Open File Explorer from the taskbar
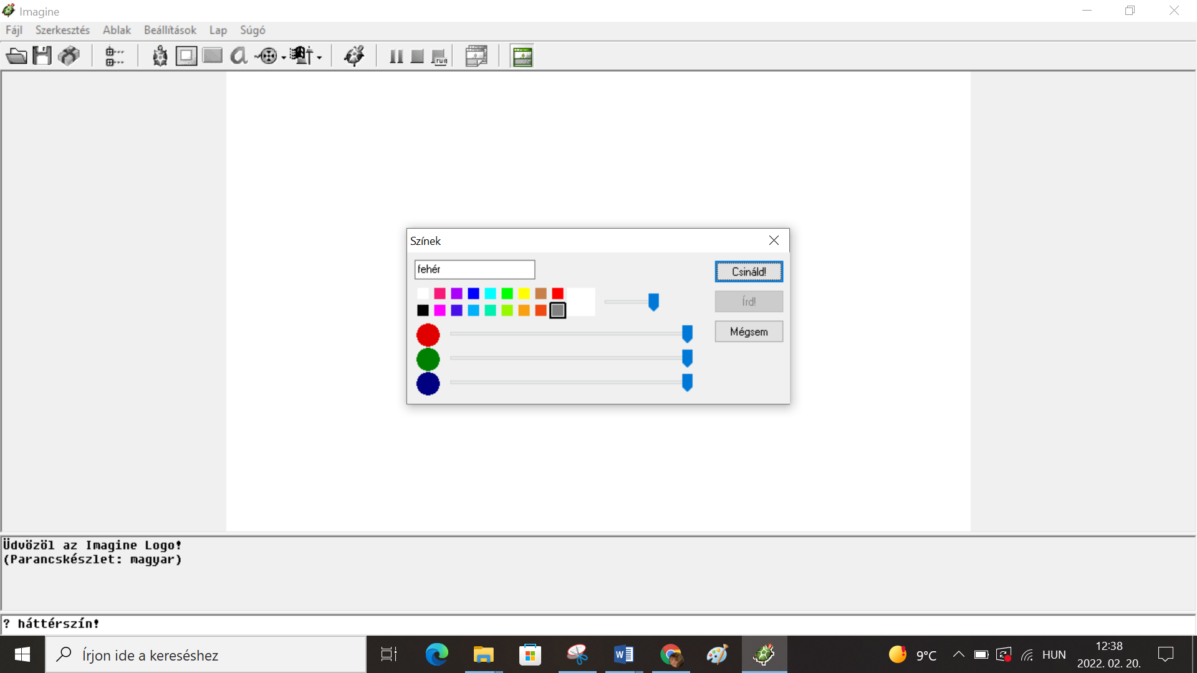Viewport: 1197px width, 673px height. tap(483, 654)
